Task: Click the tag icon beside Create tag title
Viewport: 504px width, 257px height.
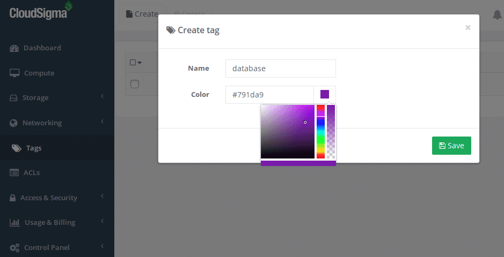Action: pyautogui.click(x=171, y=30)
